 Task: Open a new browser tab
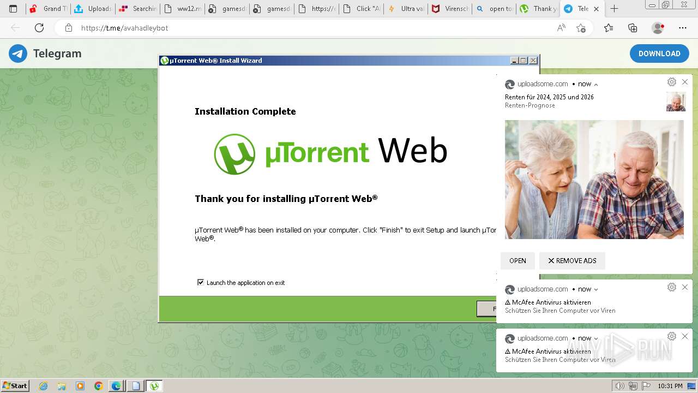[x=614, y=9]
